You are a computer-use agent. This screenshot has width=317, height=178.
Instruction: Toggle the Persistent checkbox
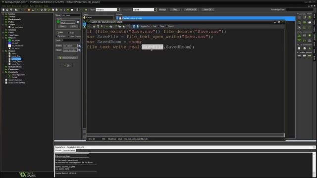56,36
